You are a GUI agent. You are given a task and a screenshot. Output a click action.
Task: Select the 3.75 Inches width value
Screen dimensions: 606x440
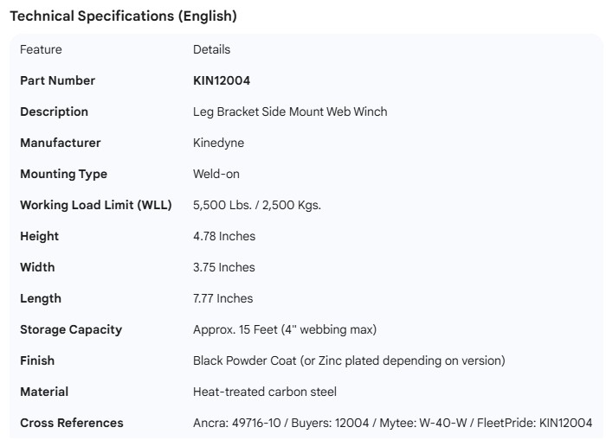[x=224, y=267]
